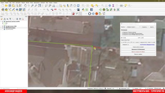Click the DX value input field 5.705
The width and height of the screenshot is (165, 93).
click(130, 38)
